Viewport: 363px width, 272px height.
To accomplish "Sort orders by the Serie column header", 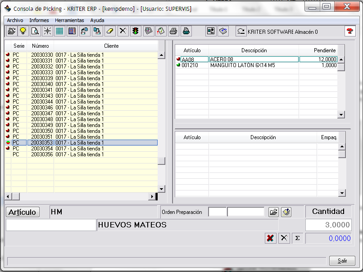I will coord(19,46).
